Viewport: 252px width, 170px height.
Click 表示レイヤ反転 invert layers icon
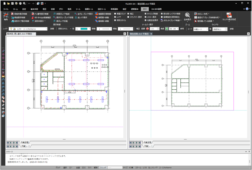point(62,21)
